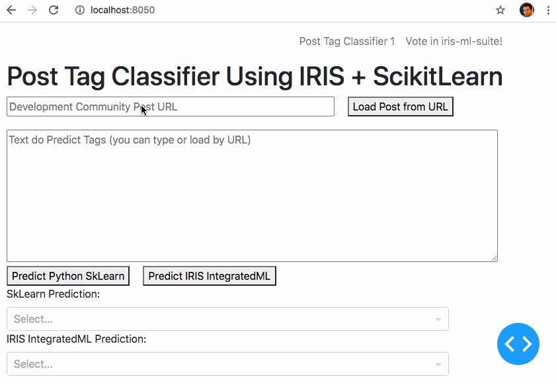Viewport: 556px width, 385px height.
Task: Open the SkLearn Prediction select box
Action: [218, 319]
